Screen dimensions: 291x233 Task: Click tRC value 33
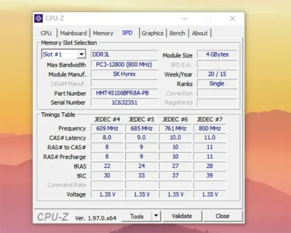[x=141, y=176]
